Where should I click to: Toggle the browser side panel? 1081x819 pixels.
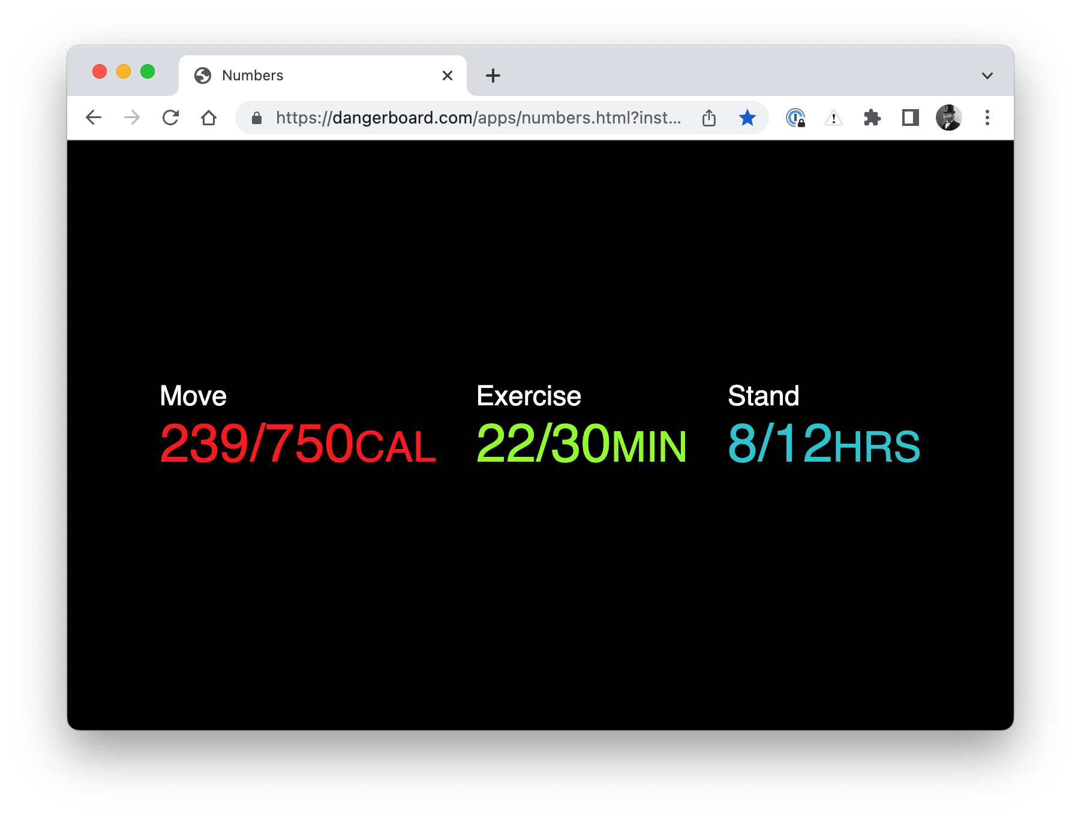click(x=911, y=118)
